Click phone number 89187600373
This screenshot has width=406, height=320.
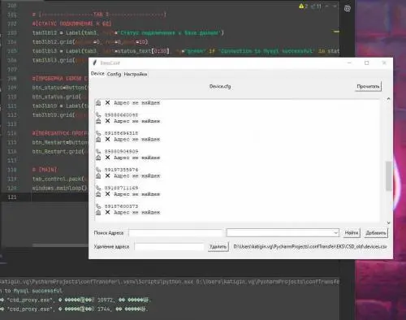[121, 206]
